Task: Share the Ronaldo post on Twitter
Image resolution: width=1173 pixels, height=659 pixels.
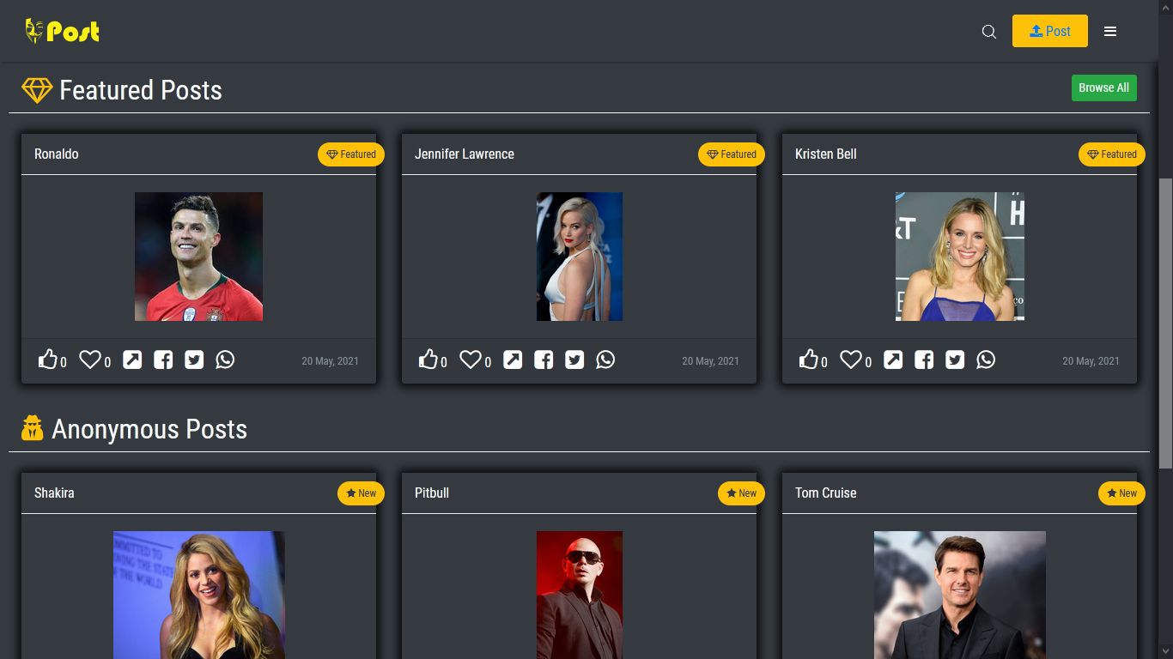Action: (x=194, y=360)
